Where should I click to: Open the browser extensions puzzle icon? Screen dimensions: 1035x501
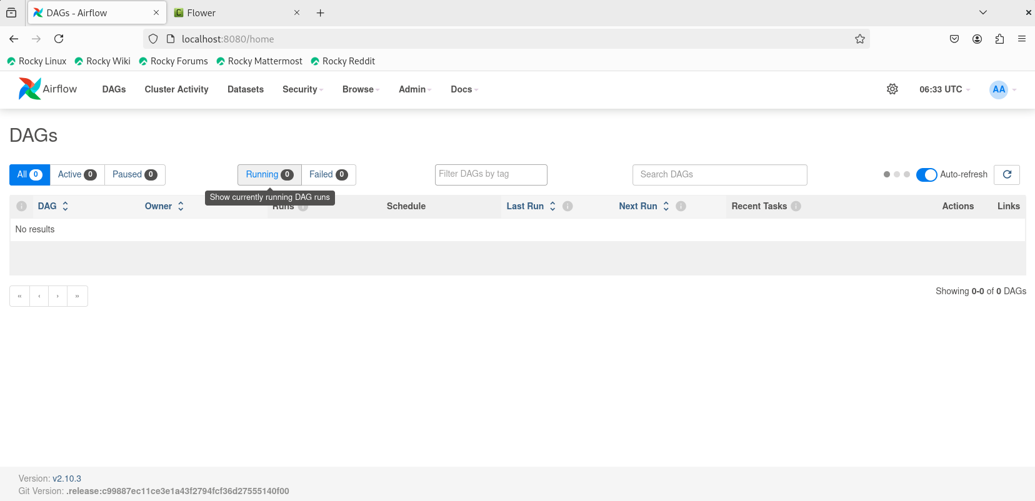point(999,39)
